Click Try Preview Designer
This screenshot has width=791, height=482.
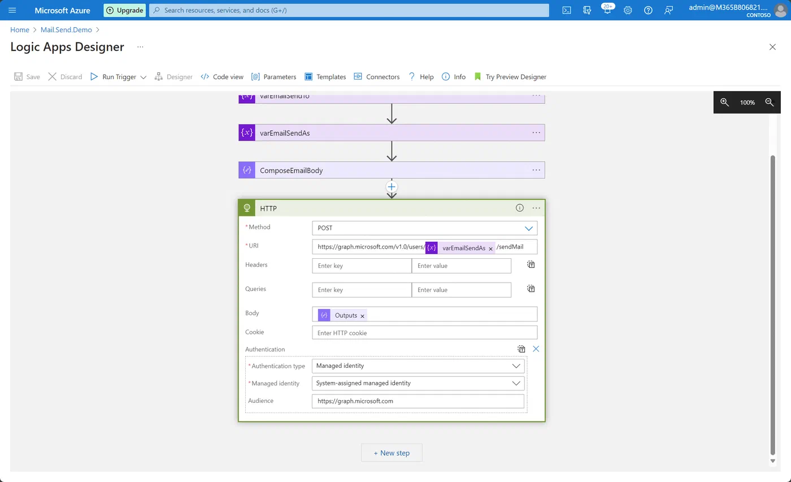(x=510, y=77)
